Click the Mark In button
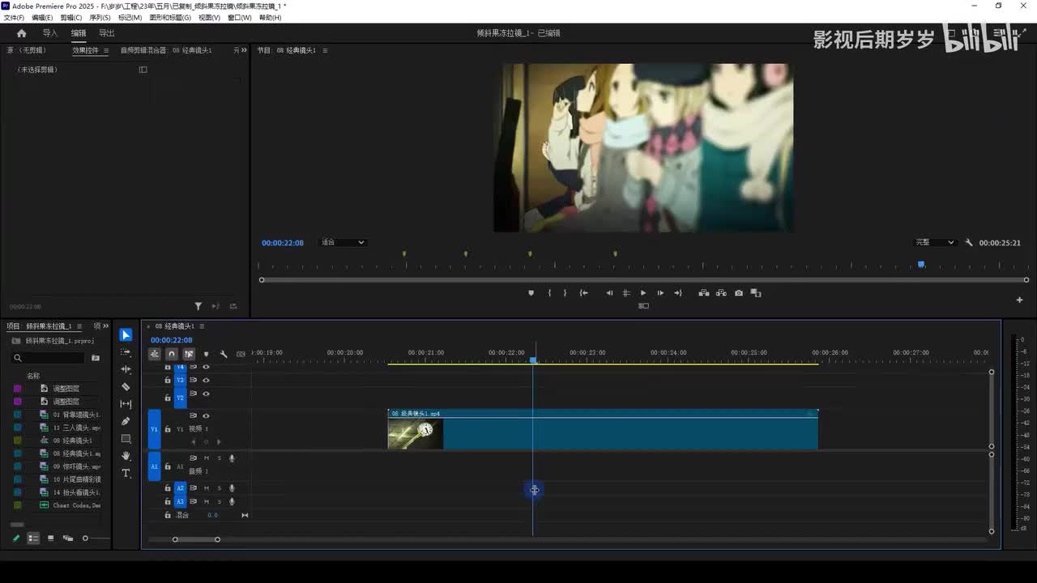Screen dimensions: 1037x583 (549, 293)
